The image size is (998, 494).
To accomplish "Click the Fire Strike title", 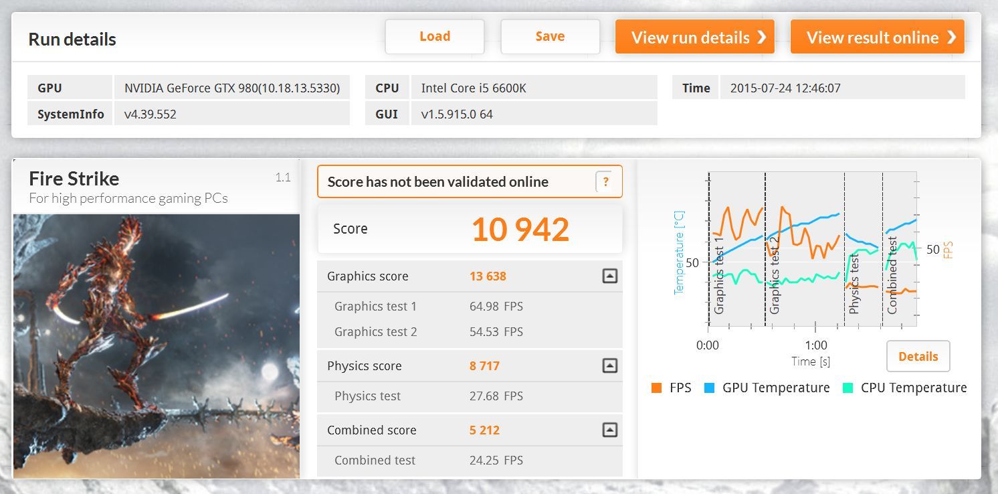I will click(74, 179).
